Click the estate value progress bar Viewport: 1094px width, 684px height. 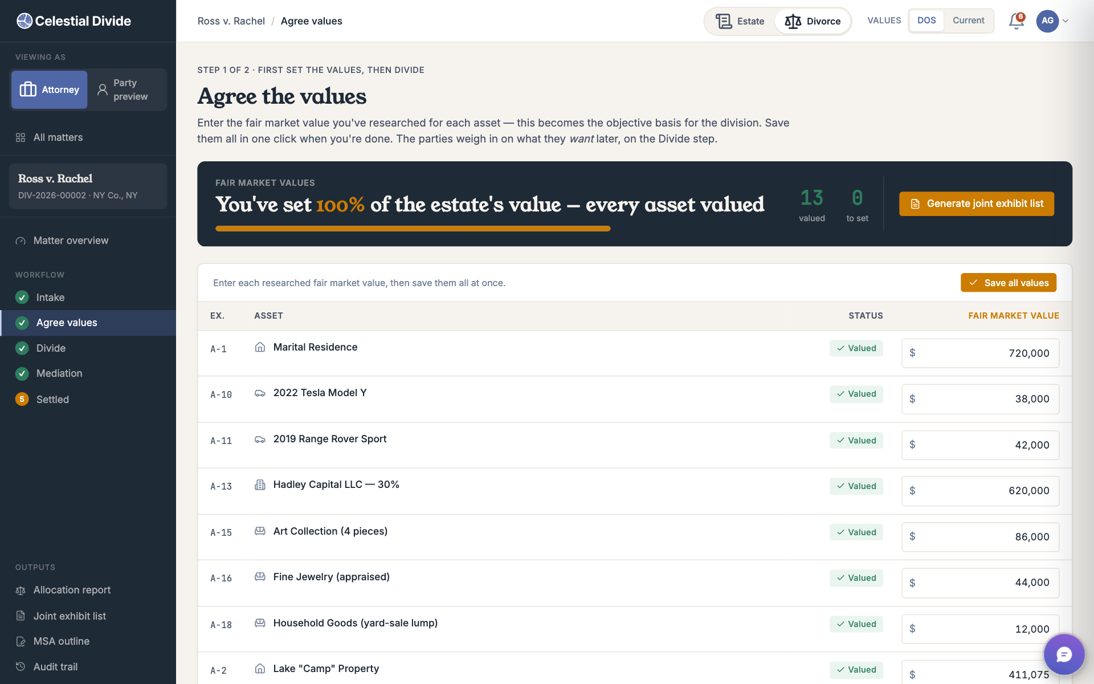coord(413,229)
